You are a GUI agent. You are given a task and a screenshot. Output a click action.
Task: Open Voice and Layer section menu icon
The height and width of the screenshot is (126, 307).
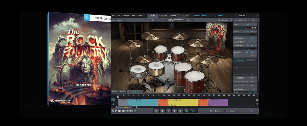254,42
